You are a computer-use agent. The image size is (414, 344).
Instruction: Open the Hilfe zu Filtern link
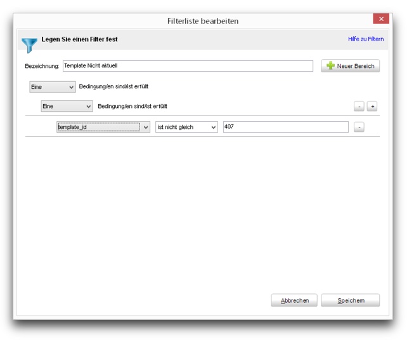pos(365,39)
